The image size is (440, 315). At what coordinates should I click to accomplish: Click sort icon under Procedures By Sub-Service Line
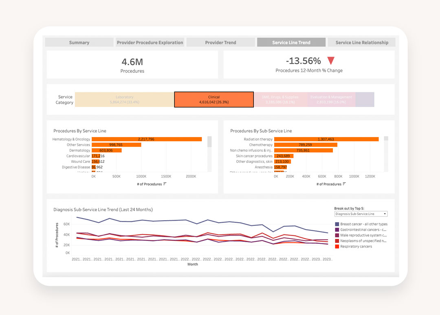pos(344,184)
